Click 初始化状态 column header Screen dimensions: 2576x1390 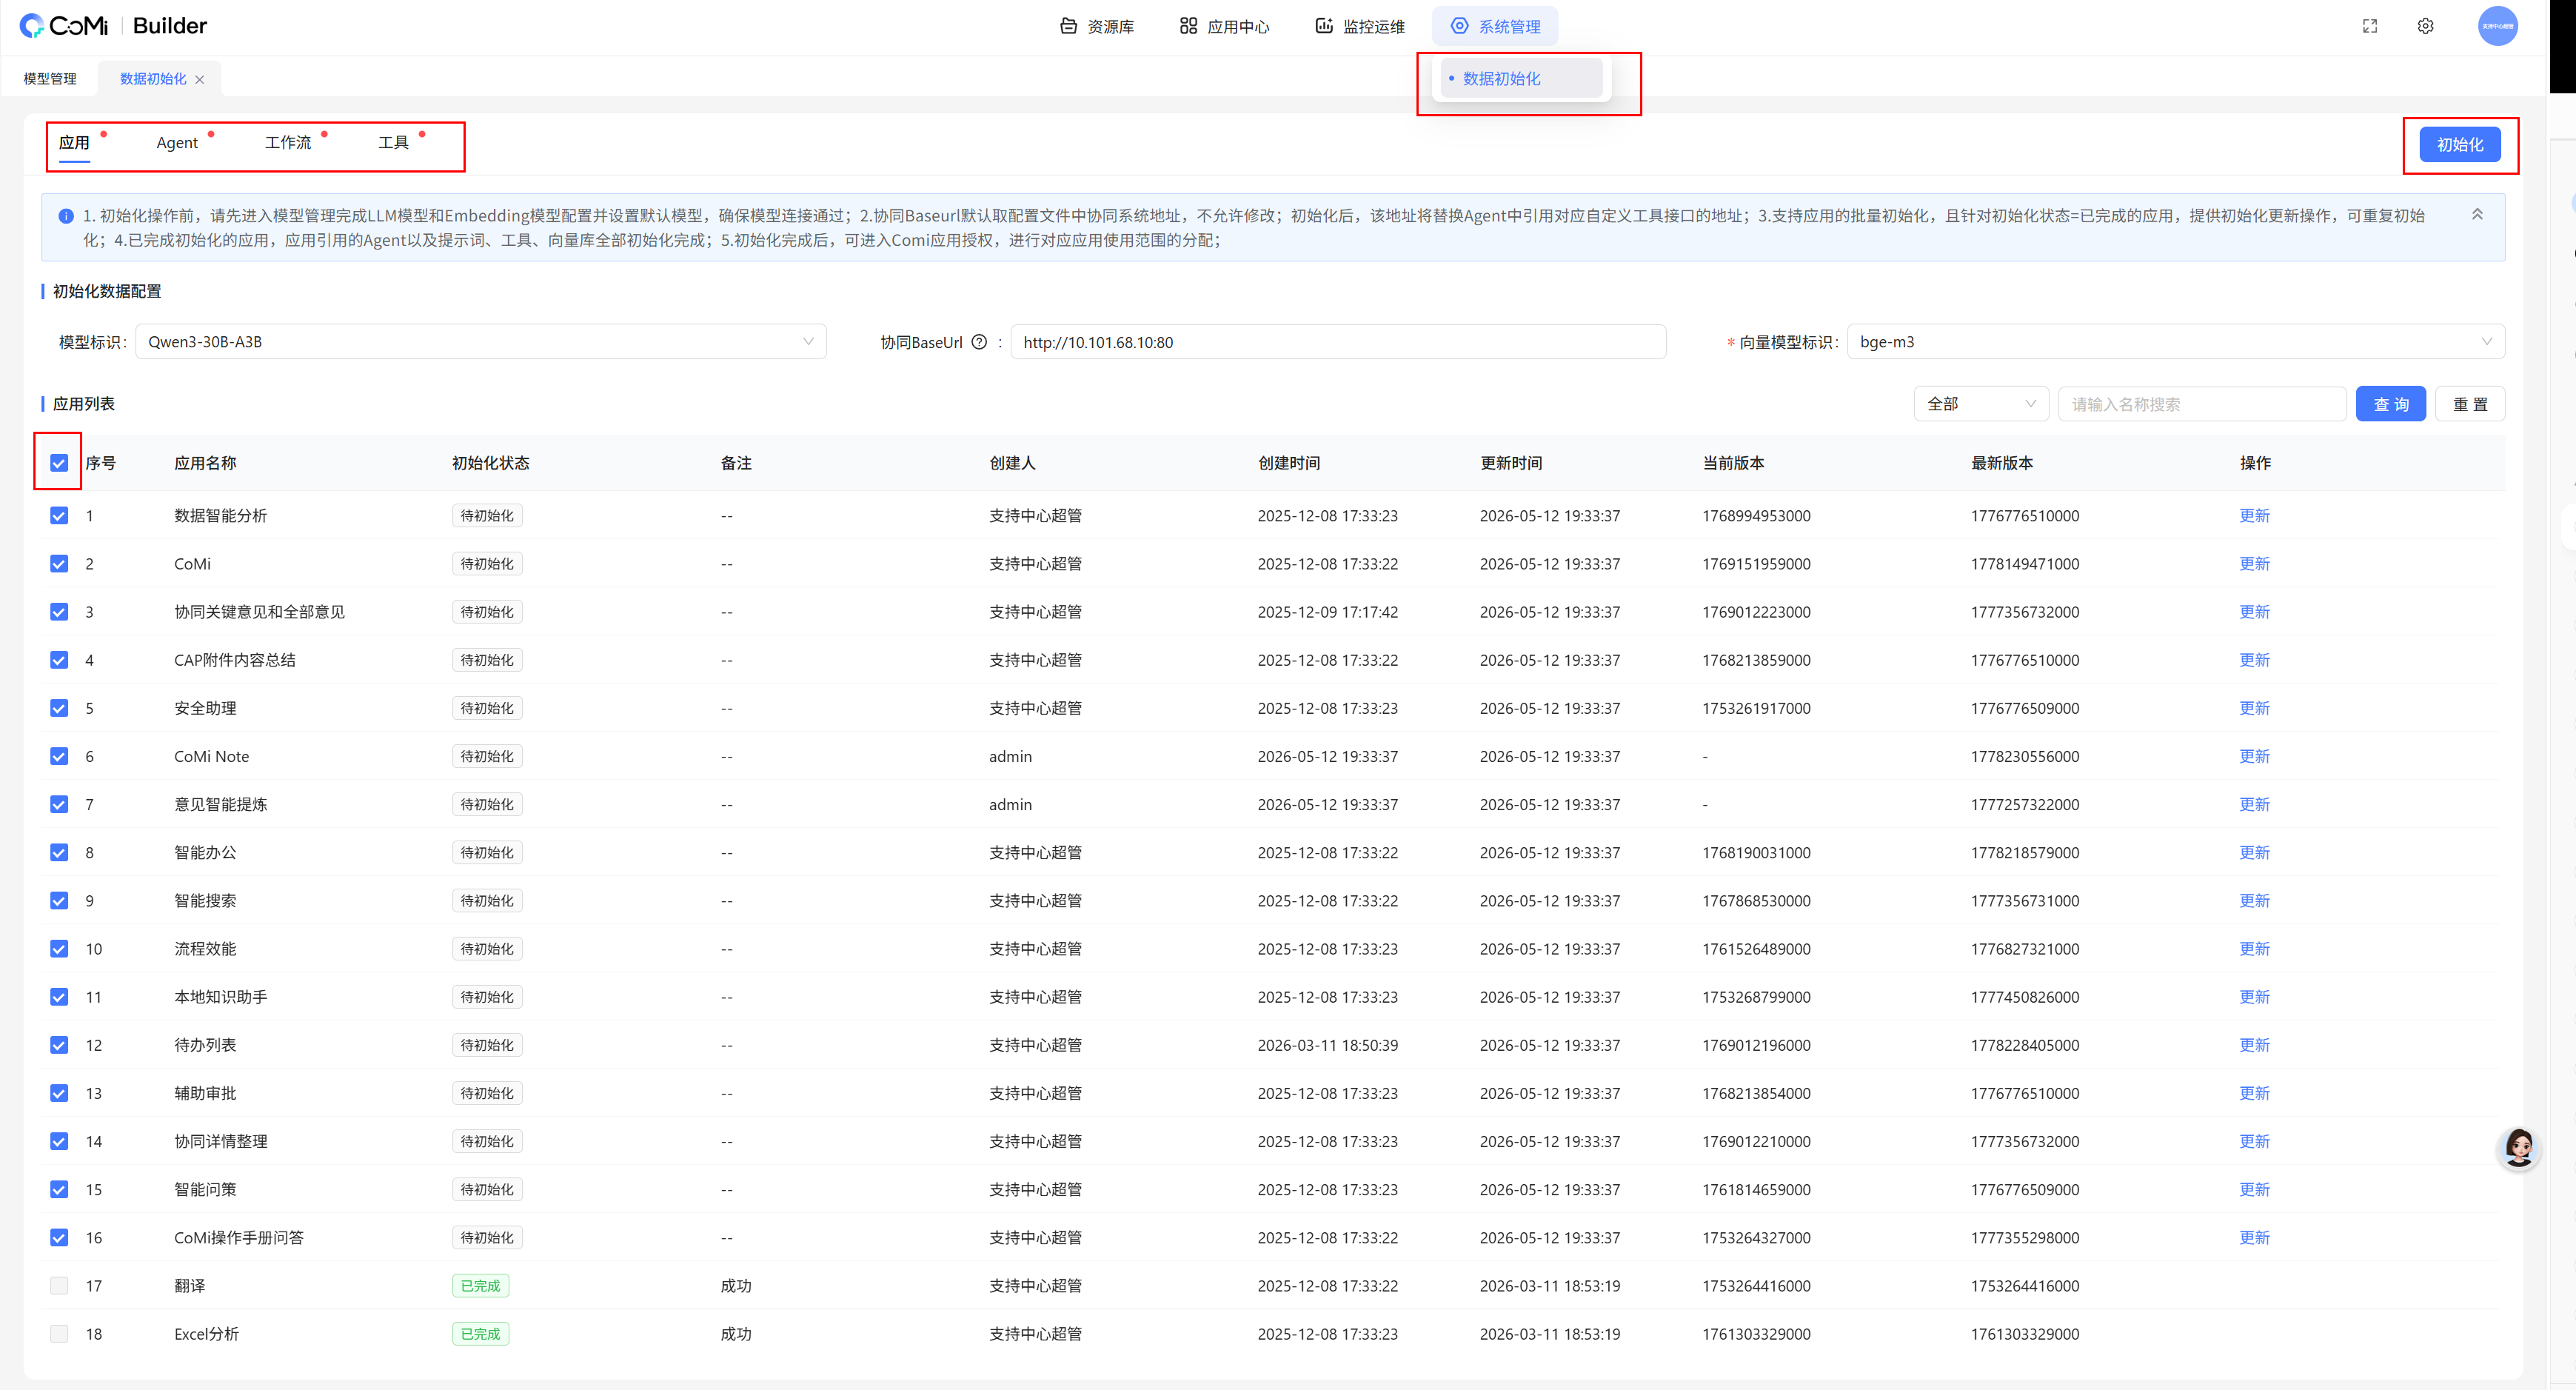(x=491, y=463)
